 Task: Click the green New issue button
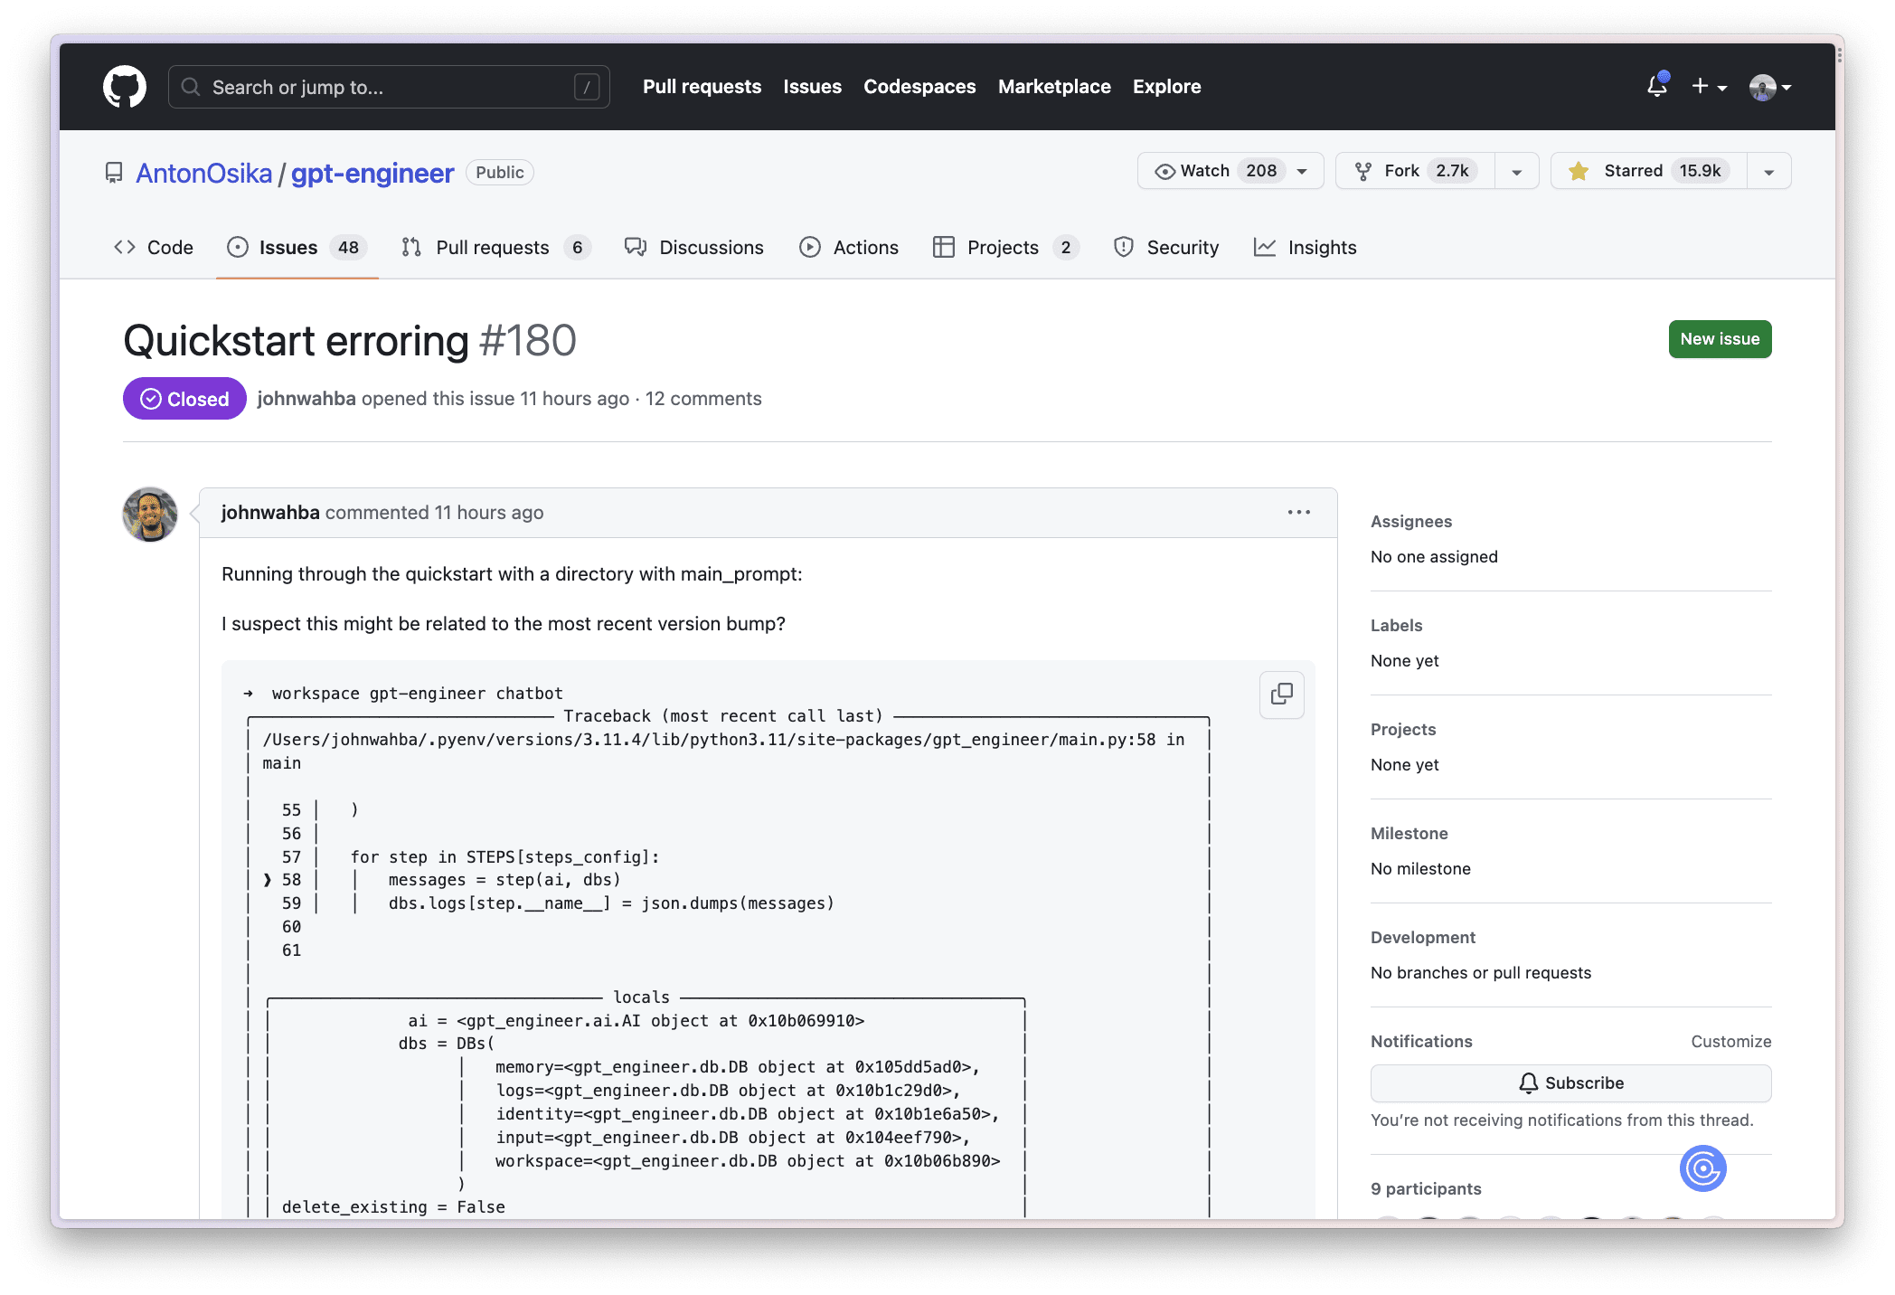pyautogui.click(x=1720, y=339)
